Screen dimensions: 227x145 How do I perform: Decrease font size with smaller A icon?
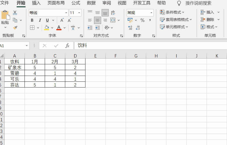69,20
